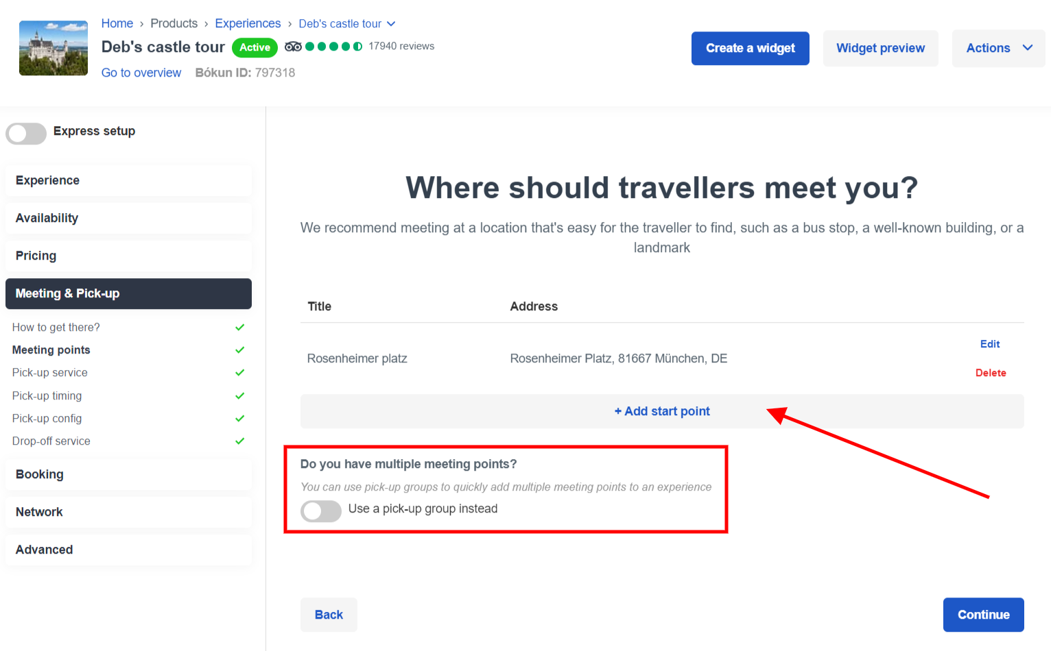Click the green checkmark beside Meeting points
This screenshot has height=651, width=1051.
(x=239, y=350)
